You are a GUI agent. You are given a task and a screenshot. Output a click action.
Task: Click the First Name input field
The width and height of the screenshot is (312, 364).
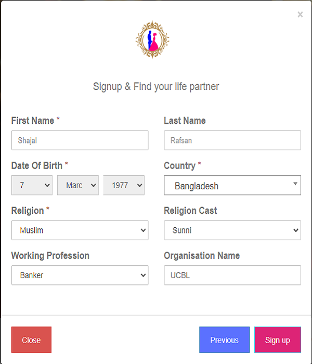coord(80,140)
